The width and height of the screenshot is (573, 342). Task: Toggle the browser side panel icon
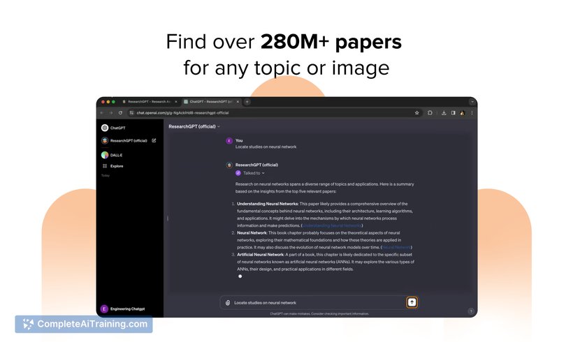[453, 113]
